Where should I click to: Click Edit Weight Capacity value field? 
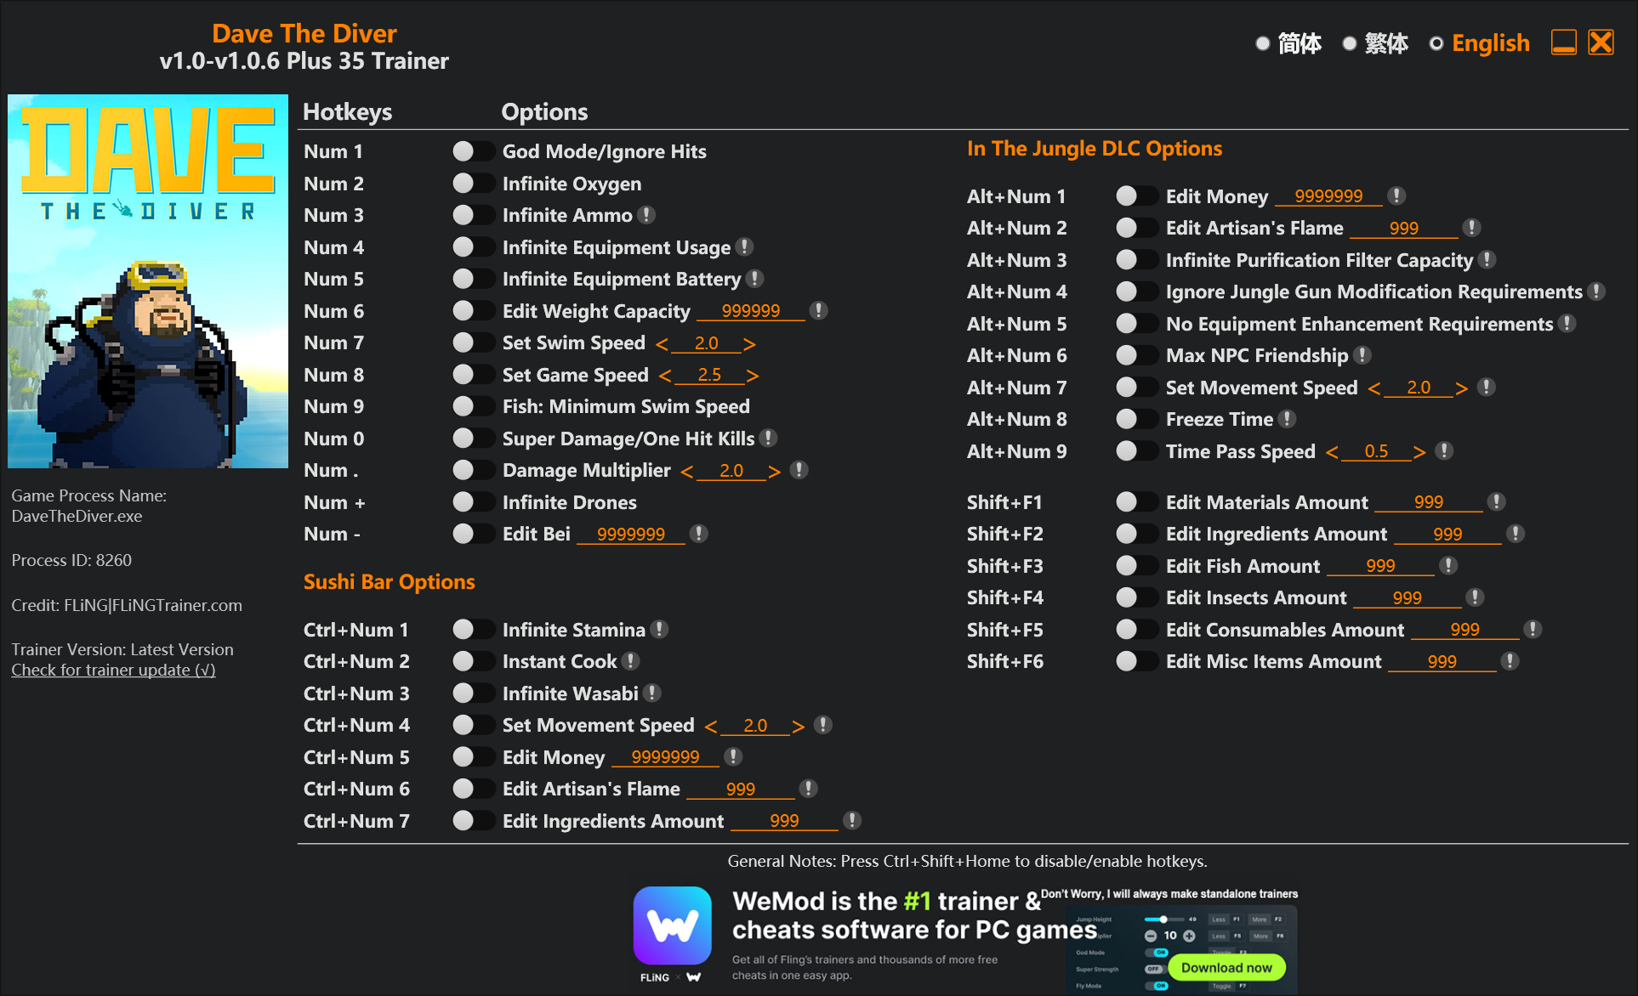(x=750, y=311)
